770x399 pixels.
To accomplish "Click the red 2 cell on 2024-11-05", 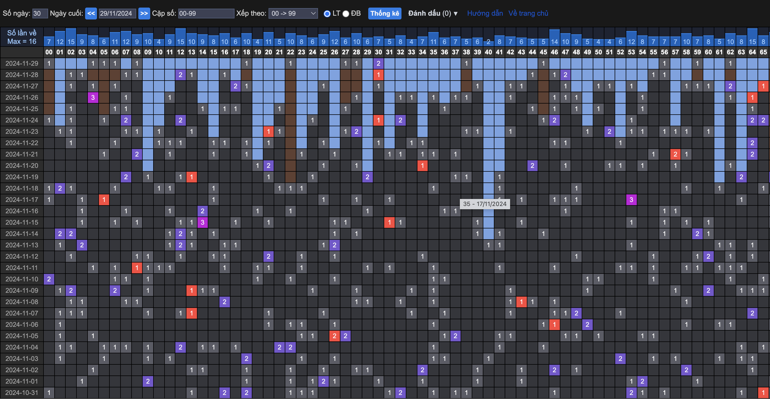I will pos(334,336).
